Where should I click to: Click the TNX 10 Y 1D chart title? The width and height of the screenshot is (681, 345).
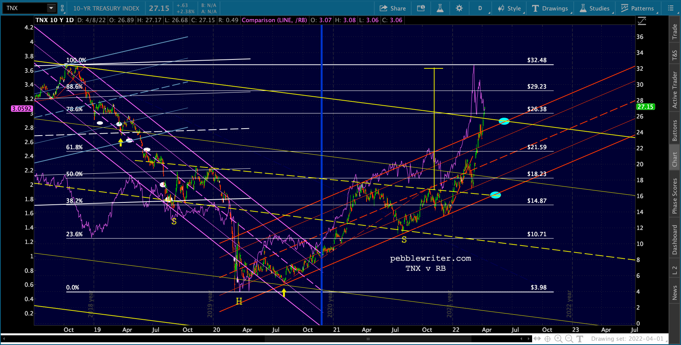click(x=54, y=20)
